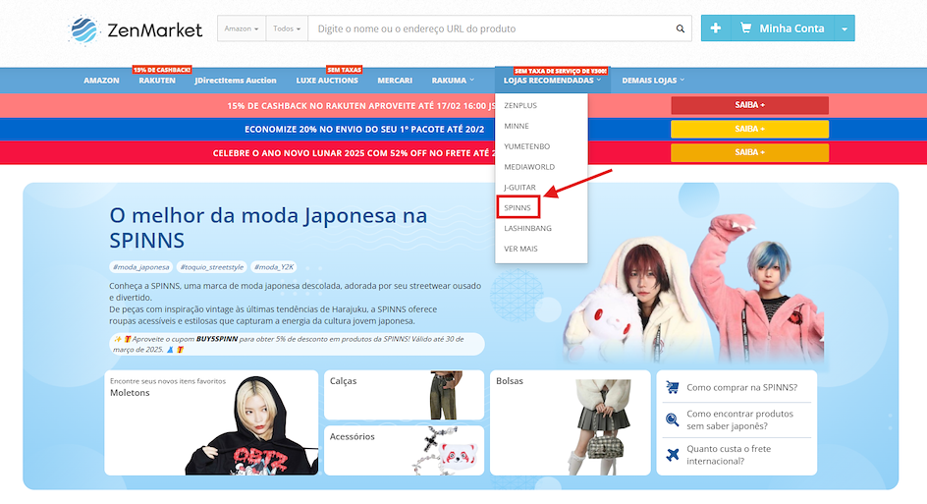Image resolution: width=927 pixels, height=504 pixels.
Task: Click the magnifier icon beside Como encontrar produtos
Action: point(673,420)
